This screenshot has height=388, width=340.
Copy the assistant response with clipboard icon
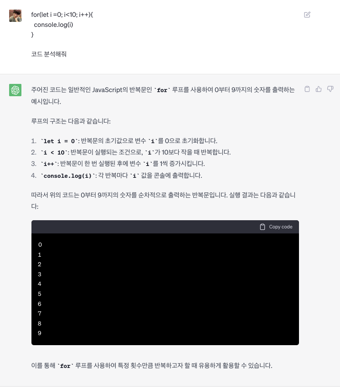[x=307, y=89]
